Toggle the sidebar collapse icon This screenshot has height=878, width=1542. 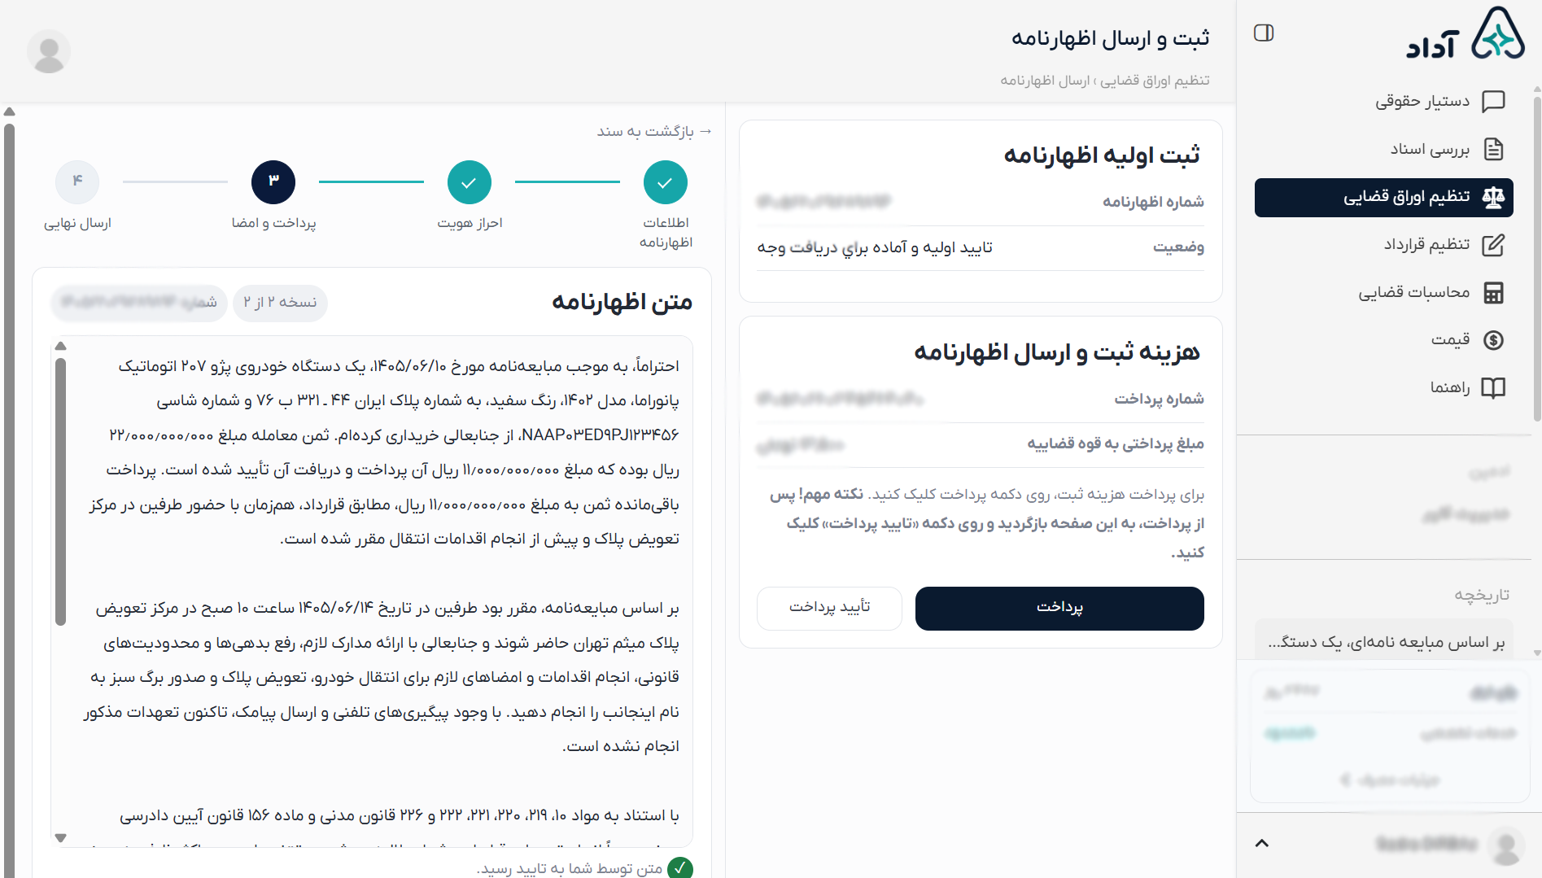pos(1264,33)
